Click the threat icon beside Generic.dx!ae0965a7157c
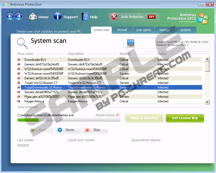 coord(19,92)
